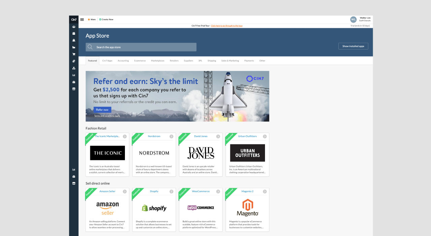Click the link to go through the tour

coord(227,26)
